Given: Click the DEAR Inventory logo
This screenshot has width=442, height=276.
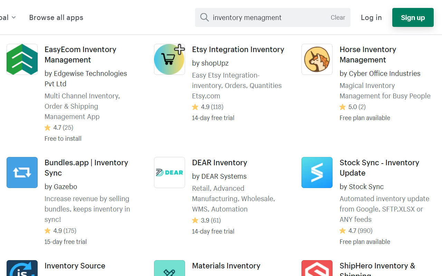Looking at the screenshot, I should [169, 172].
